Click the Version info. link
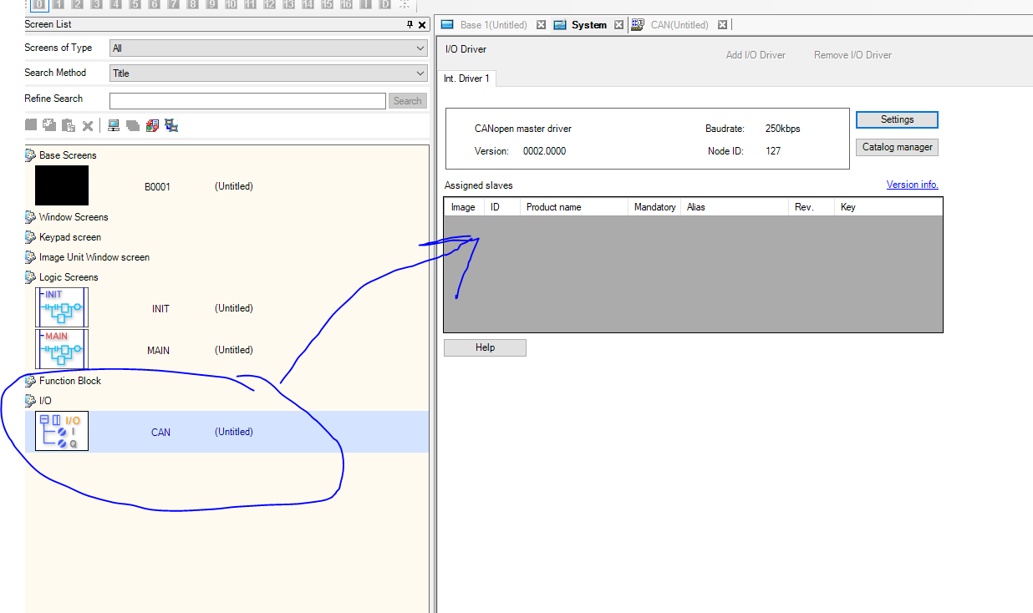 click(x=912, y=185)
